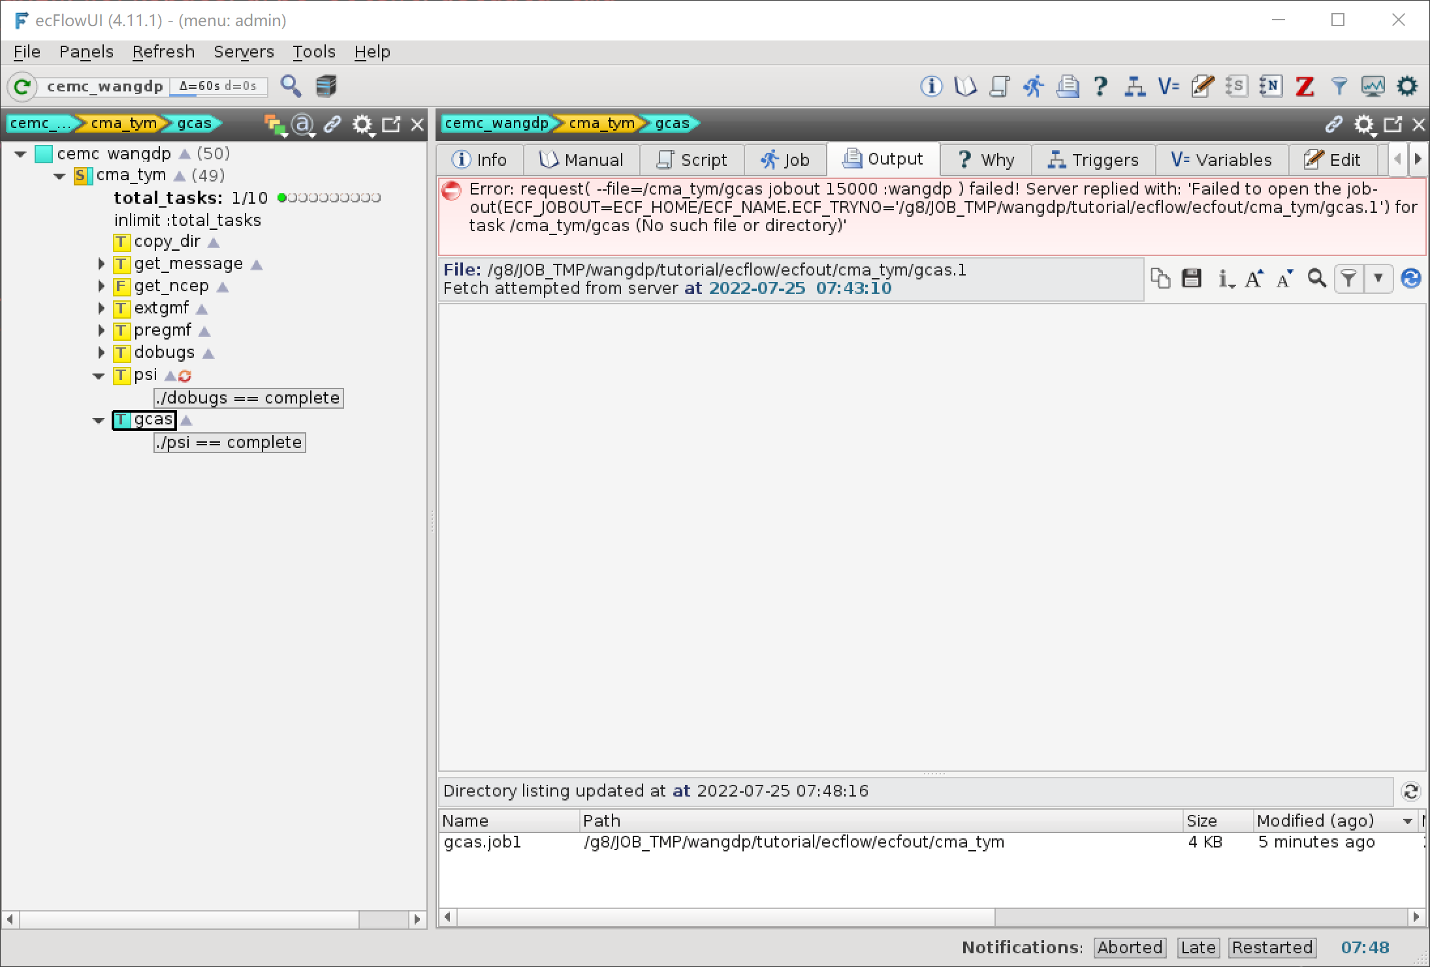The height and width of the screenshot is (967, 1430).
Task: Increase output font size
Action: click(1254, 279)
